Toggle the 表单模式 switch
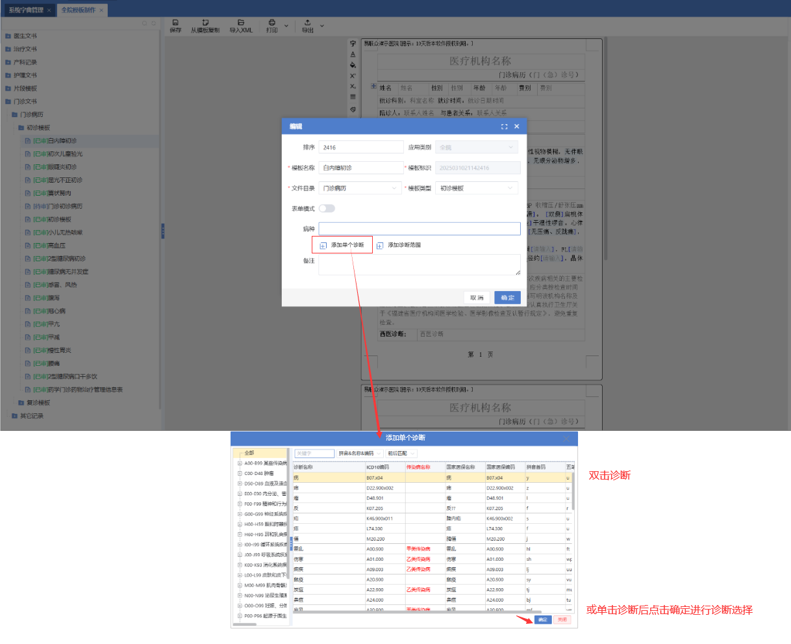This screenshot has height=644, width=791. pos(327,209)
